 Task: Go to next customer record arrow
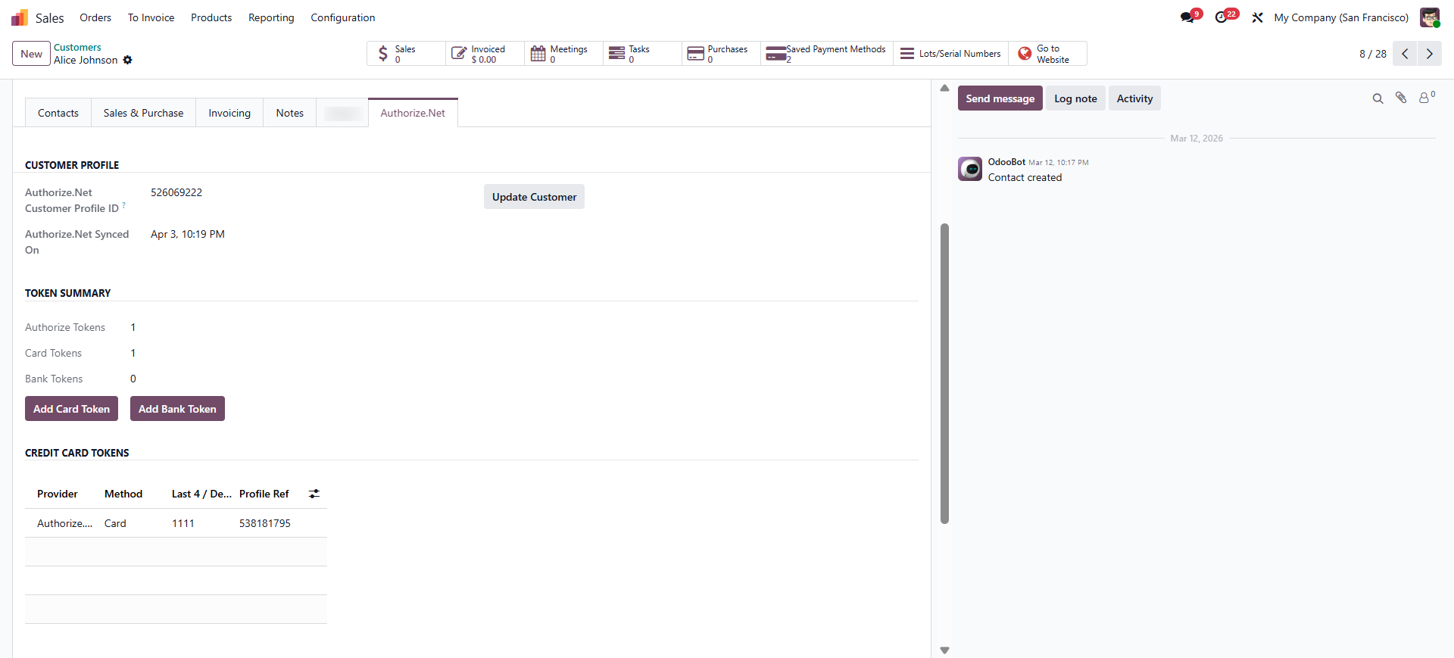point(1430,54)
